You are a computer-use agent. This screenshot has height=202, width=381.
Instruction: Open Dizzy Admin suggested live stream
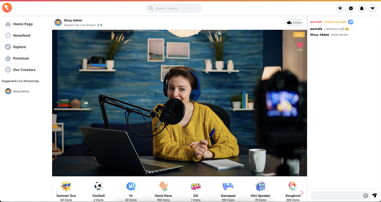[x=21, y=92]
